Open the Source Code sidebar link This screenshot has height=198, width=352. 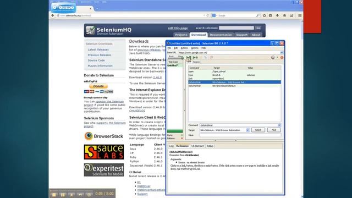click(x=96, y=61)
